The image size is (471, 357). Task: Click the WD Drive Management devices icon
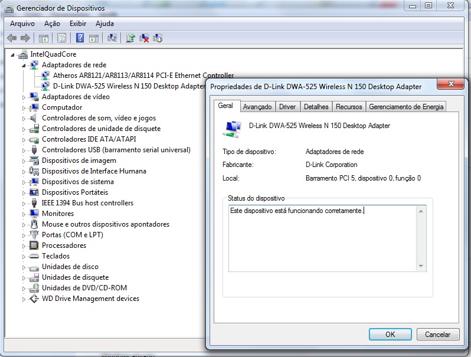(34, 299)
